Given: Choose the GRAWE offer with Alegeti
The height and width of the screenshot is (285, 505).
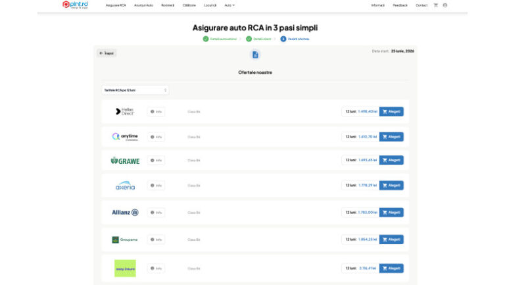Looking at the screenshot, I should coord(391,160).
